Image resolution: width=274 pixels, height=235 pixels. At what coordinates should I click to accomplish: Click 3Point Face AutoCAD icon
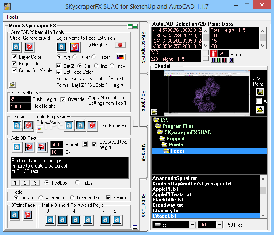[x=14, y=215]
